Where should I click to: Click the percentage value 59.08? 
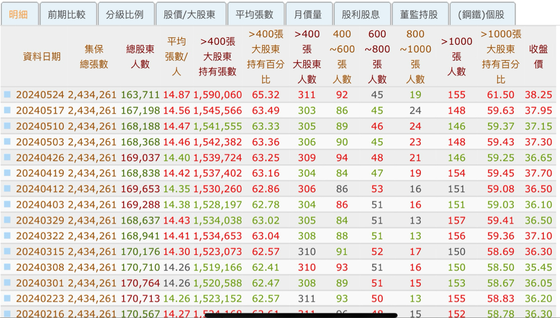coord(501,189)
